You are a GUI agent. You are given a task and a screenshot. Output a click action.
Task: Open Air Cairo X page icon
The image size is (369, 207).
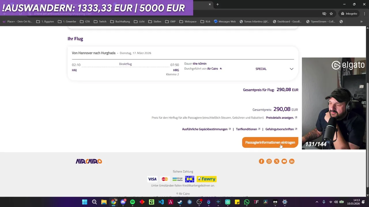tap(276, 161)
